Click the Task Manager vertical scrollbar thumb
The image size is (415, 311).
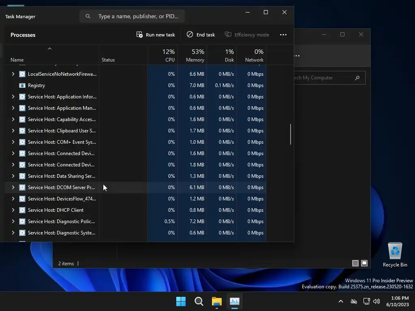click(291, 134)
